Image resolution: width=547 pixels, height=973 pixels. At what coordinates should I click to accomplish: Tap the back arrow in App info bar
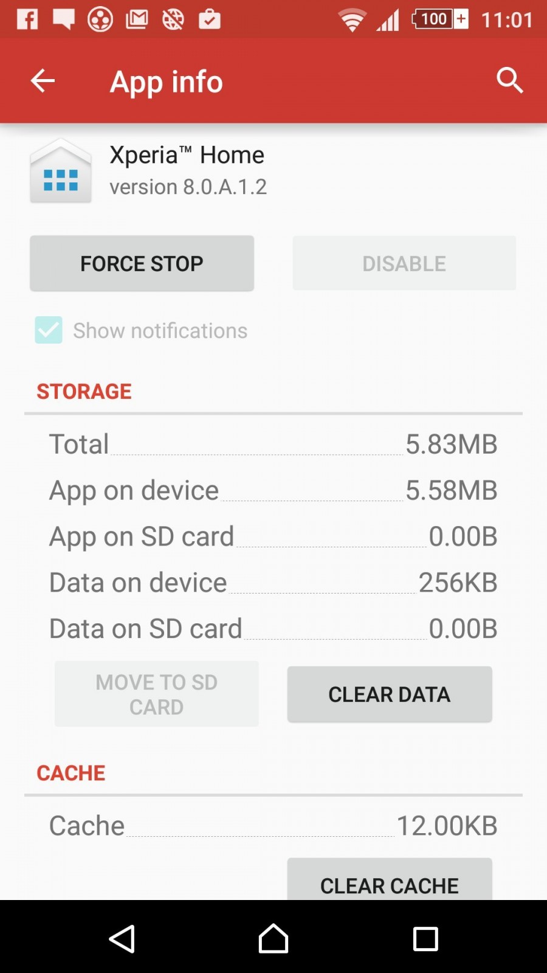click(42, 81)
